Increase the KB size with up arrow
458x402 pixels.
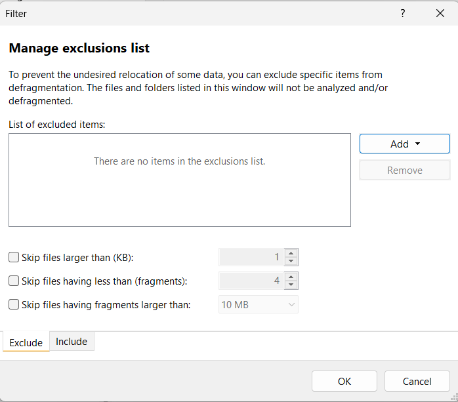click(291, 253)
